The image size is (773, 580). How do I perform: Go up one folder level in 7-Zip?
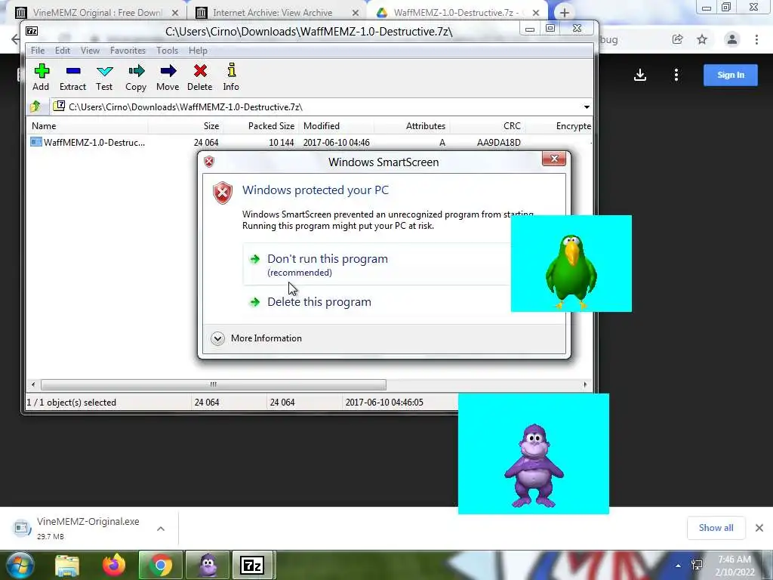click(35, 106)
